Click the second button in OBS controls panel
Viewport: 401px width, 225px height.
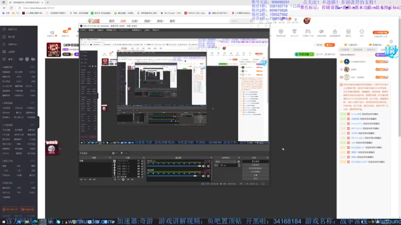255,165
